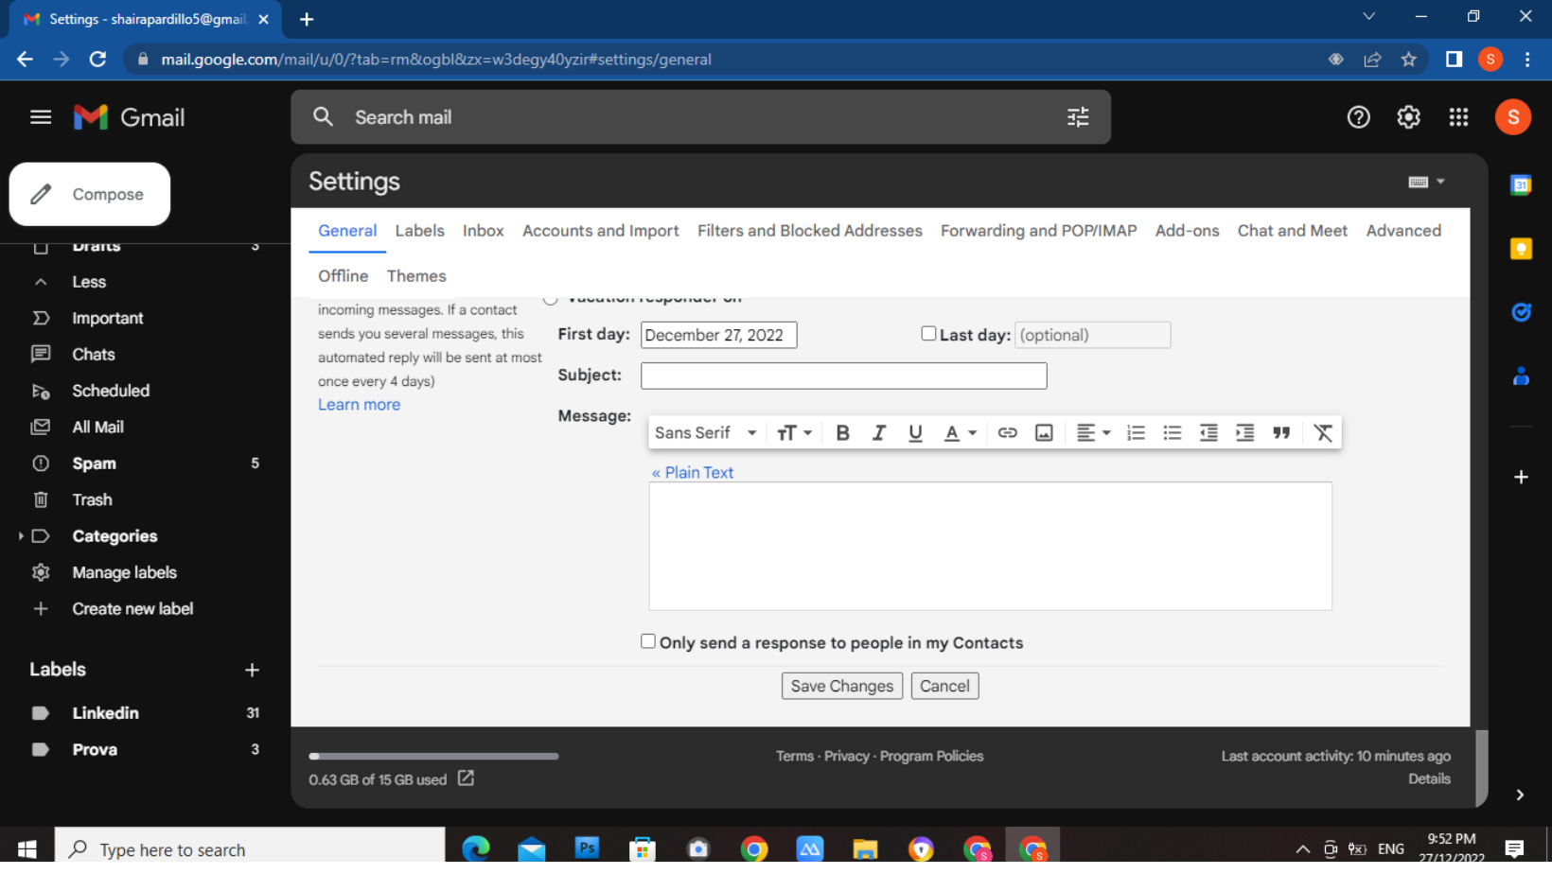Apply underline formatting in message toolbar
Viewport: 1552px width, 874px height.
(x=915, y=433)
